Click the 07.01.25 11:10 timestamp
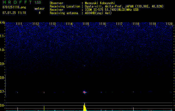 click(x=14, y=13)
